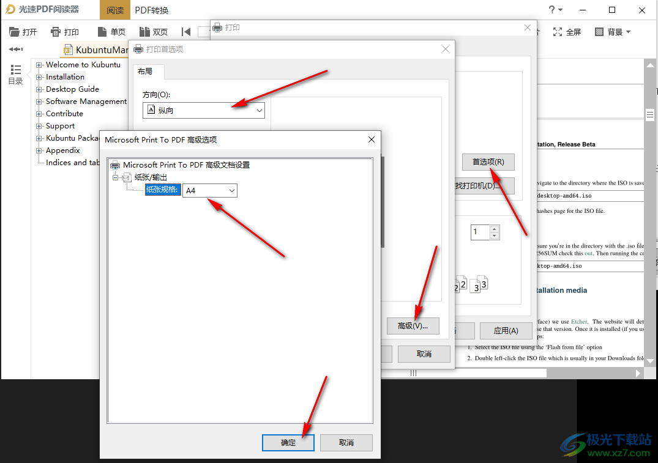Click the copies number input field
Viewport: 658px width, 463px height.
tap(480, 232)
